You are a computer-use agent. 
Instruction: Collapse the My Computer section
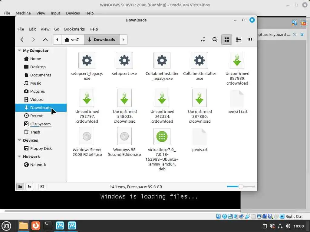(x=19, y=50)
